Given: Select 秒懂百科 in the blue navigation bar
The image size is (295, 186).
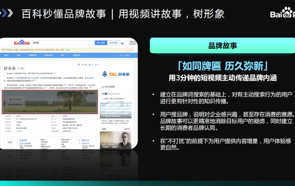Looking at the screenshot, I should 33,55.
